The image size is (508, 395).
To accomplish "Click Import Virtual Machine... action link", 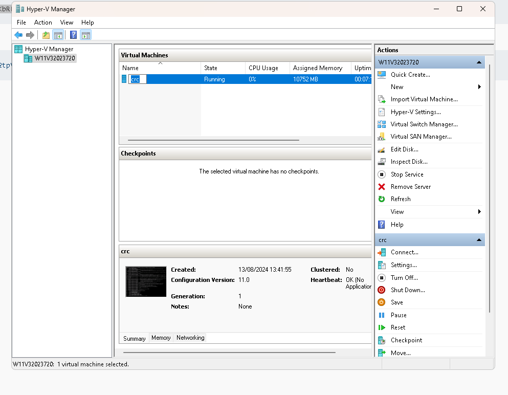I will point(424,99).
